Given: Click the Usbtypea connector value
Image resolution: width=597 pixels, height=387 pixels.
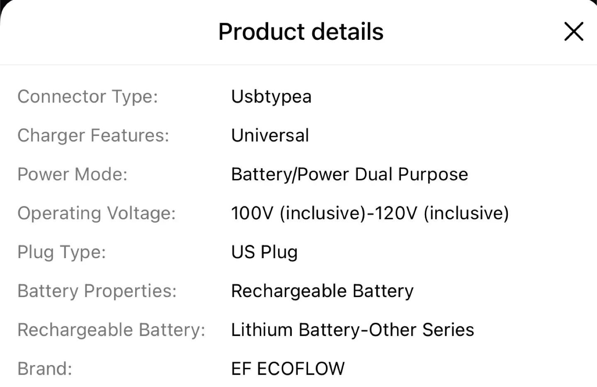Looking at the screenshot, I should click(x=272, y=97).
